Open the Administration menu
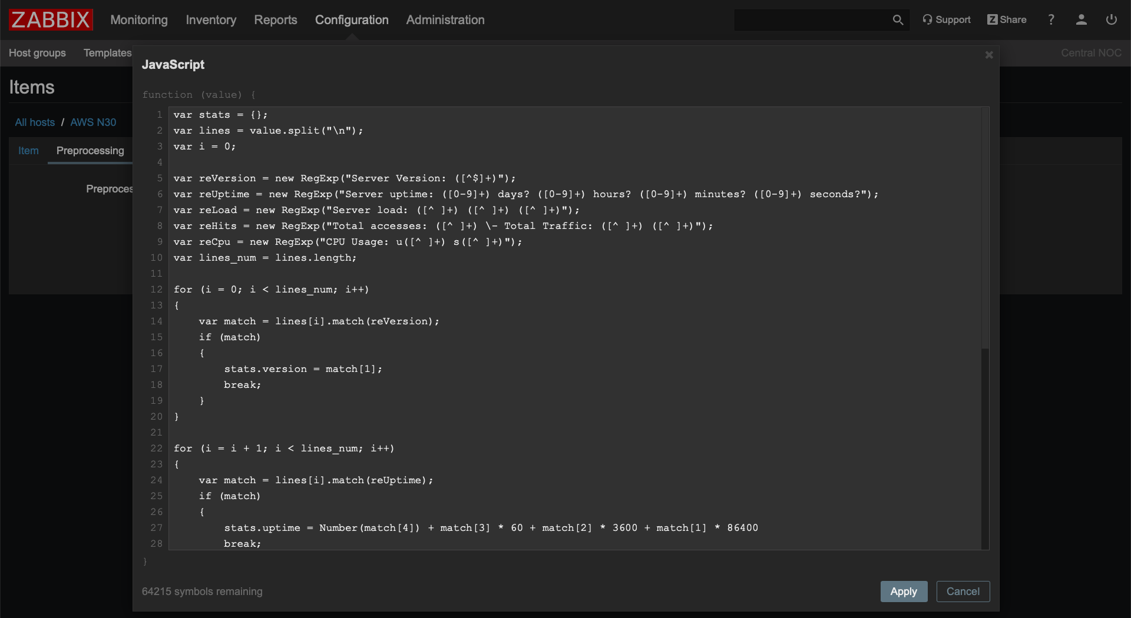This screenshot has width=1131, height=618. [445, 19]
